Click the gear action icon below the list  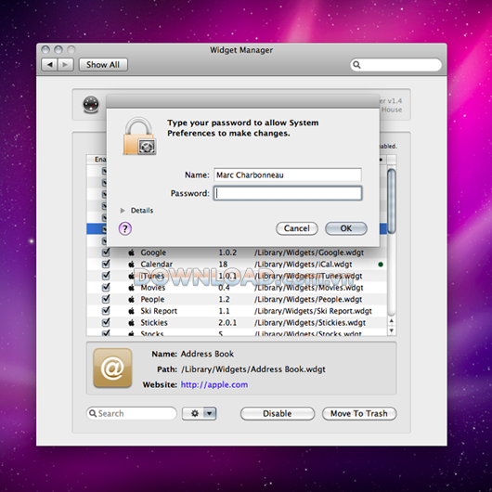coord(195,413)
